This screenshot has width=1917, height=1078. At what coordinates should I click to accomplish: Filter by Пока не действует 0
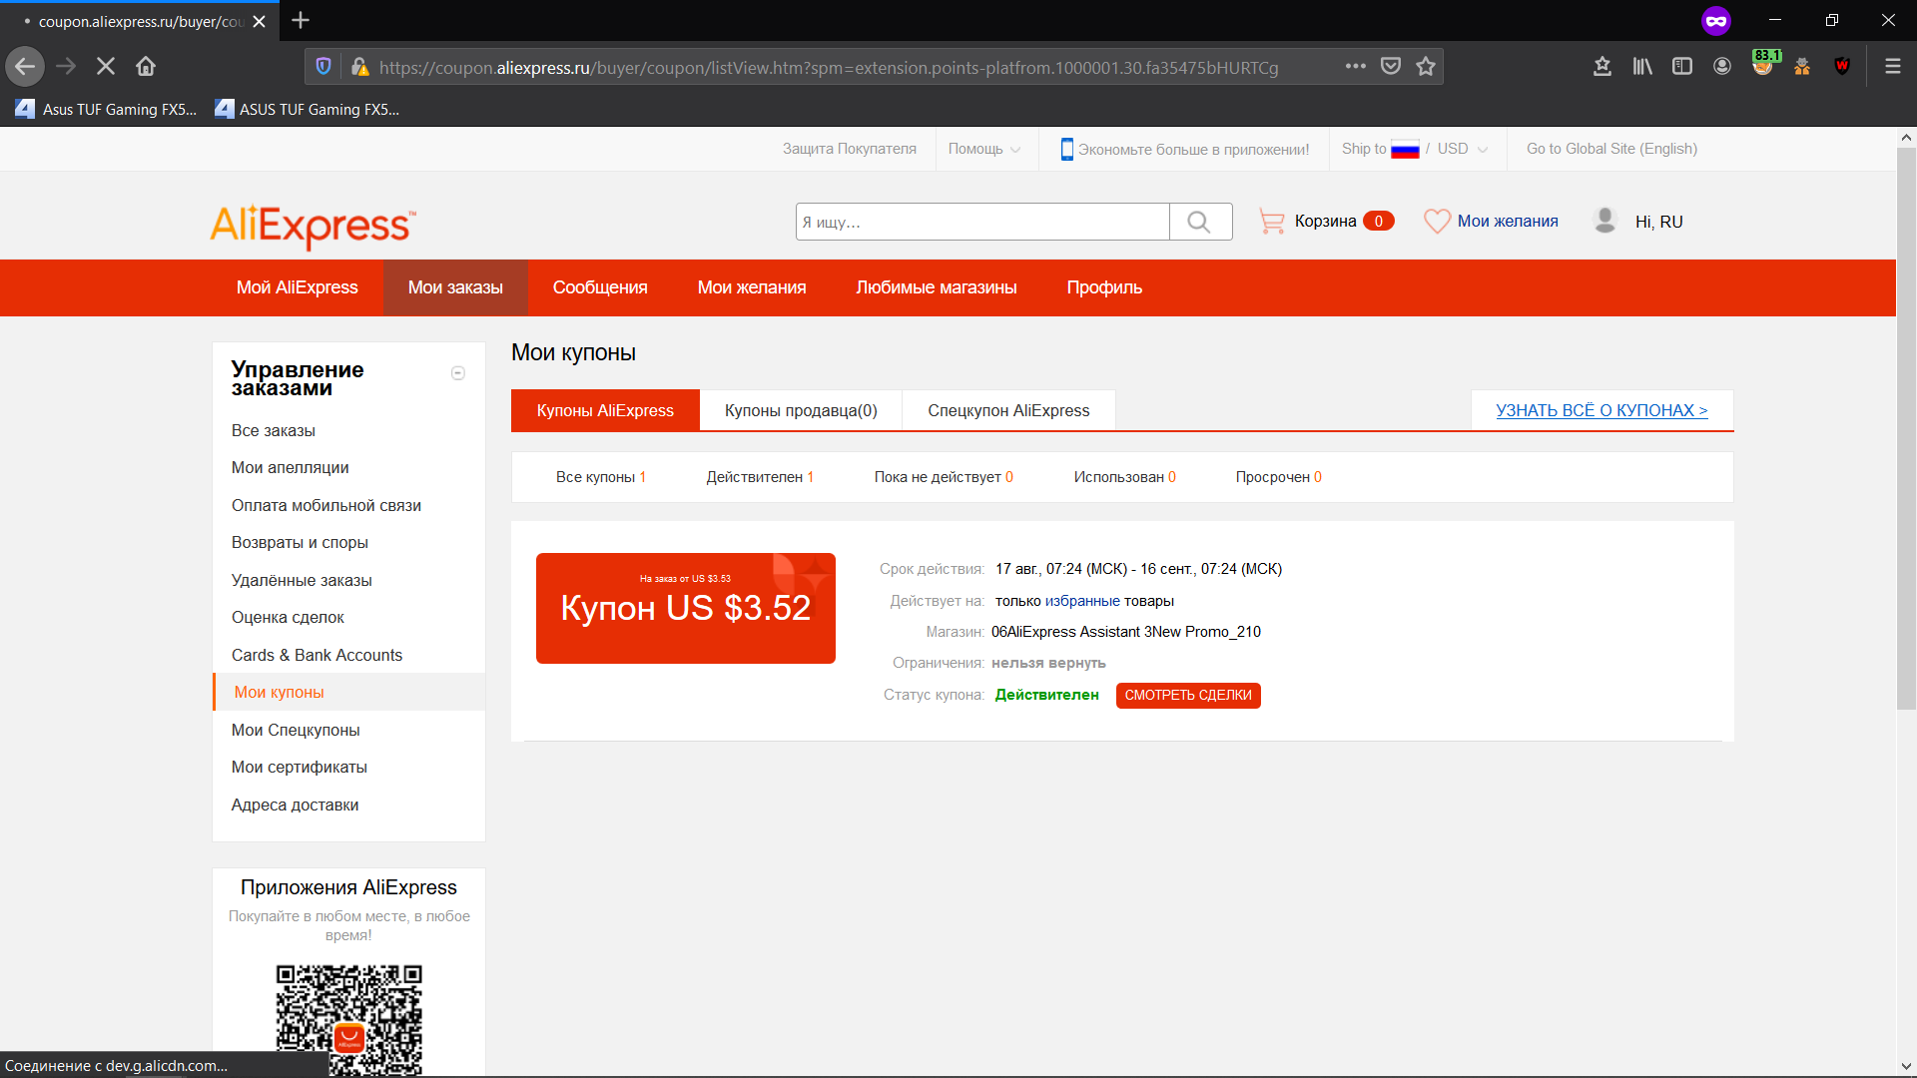pyautogui.click(x=944, y=477)
